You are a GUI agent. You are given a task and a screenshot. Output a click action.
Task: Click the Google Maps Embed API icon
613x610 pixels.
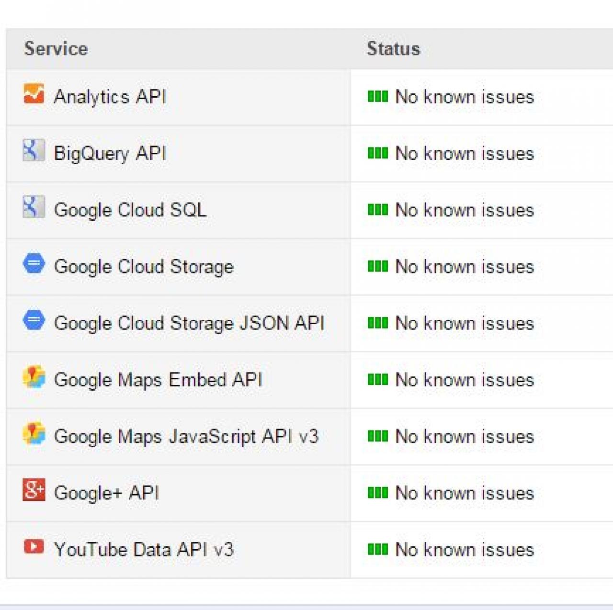coord(34,377)
